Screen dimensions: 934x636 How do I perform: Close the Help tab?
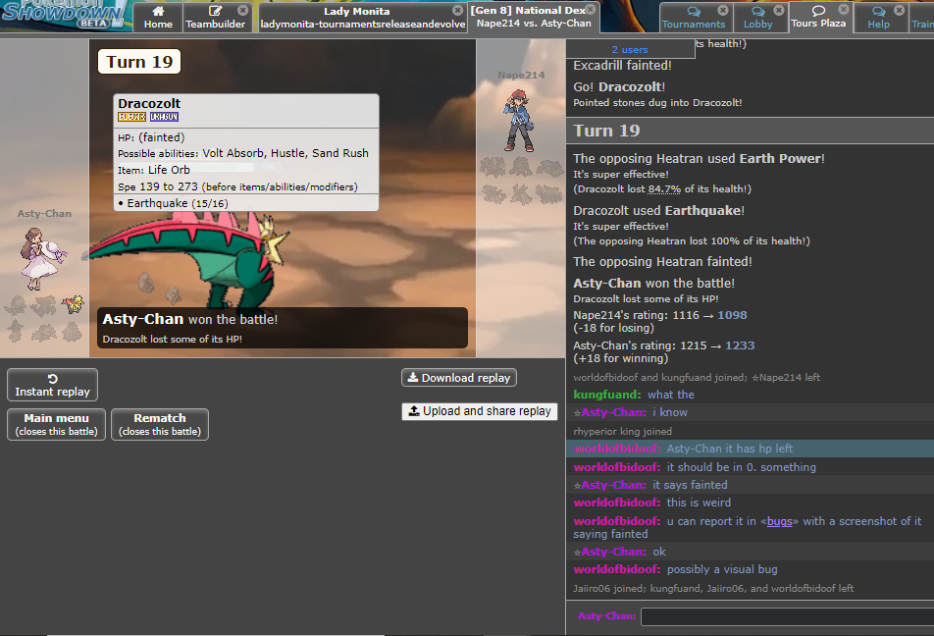click(899, 10)
